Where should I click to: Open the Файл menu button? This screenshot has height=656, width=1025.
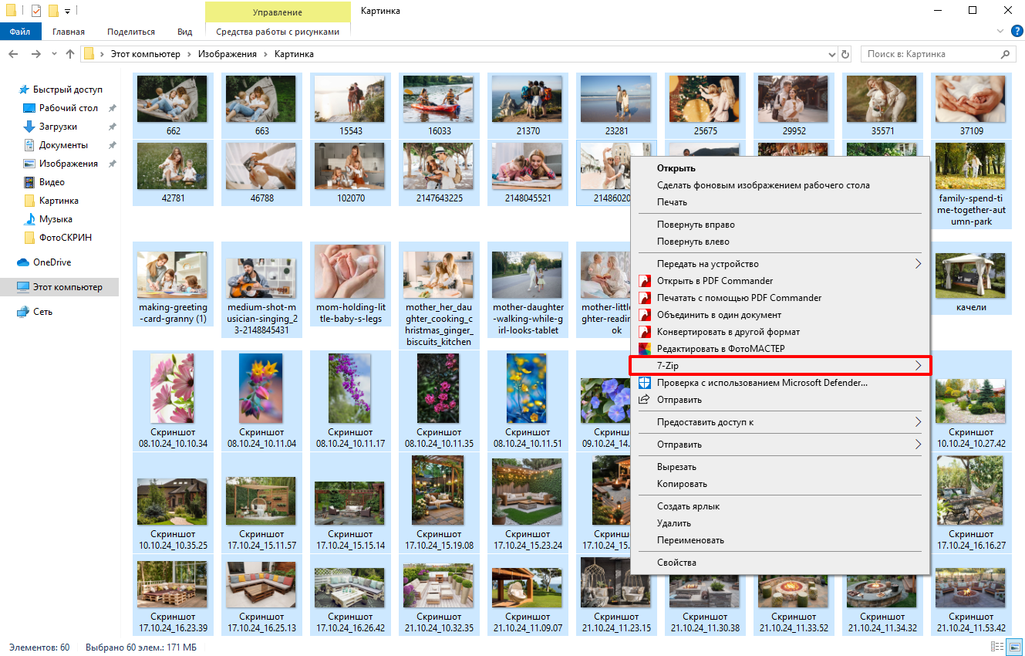tap(20, 32)
